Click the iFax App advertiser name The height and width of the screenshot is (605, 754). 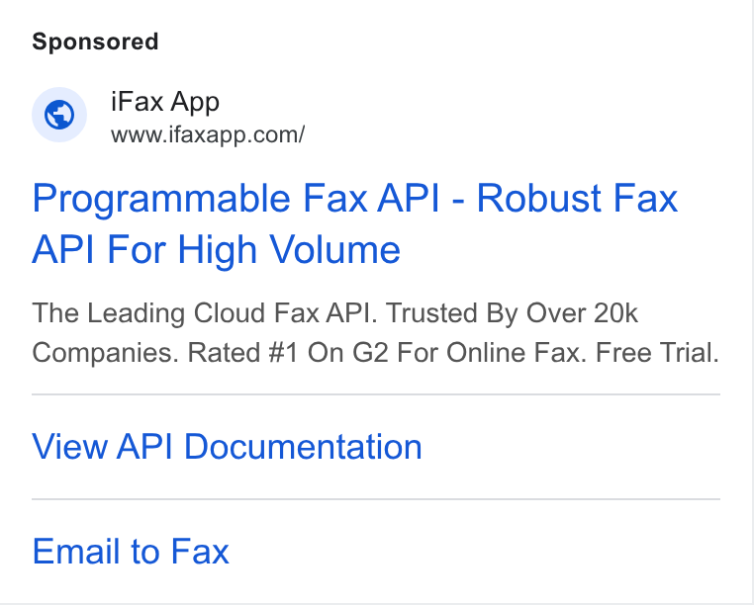(165, 102)
